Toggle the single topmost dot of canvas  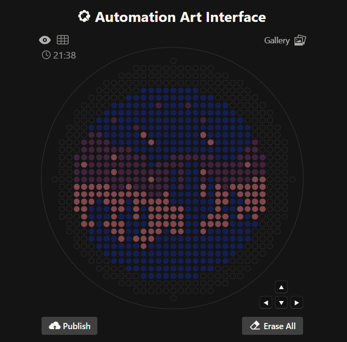click(x=173, y=61)
